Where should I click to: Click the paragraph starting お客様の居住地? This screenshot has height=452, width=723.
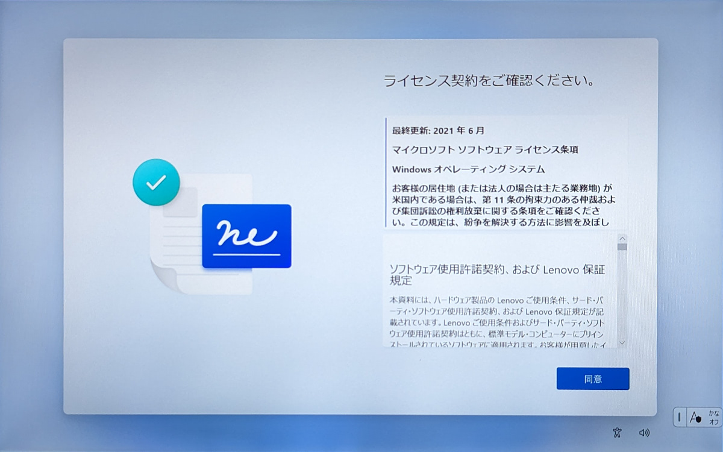click(x=502, y=204)
